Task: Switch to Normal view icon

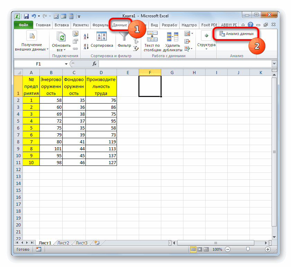Action: (x=193, y=249)
